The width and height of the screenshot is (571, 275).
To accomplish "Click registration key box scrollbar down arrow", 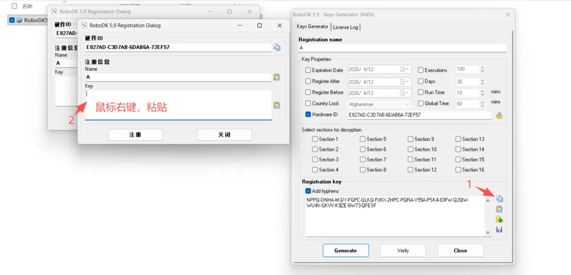I will [x=488, y=232].
